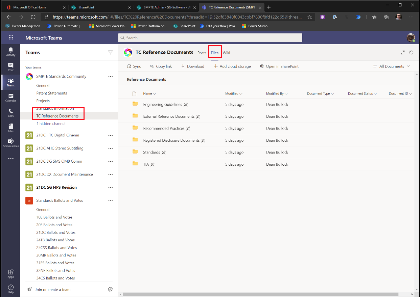Click the Teams search box
420x297 pixels.
coord(210,38)
